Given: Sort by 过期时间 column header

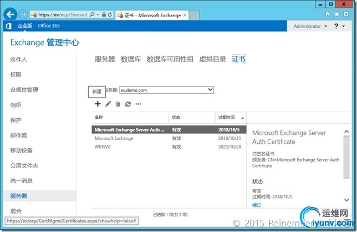Looking at the screenshot, I should click(x=231, y=118).
